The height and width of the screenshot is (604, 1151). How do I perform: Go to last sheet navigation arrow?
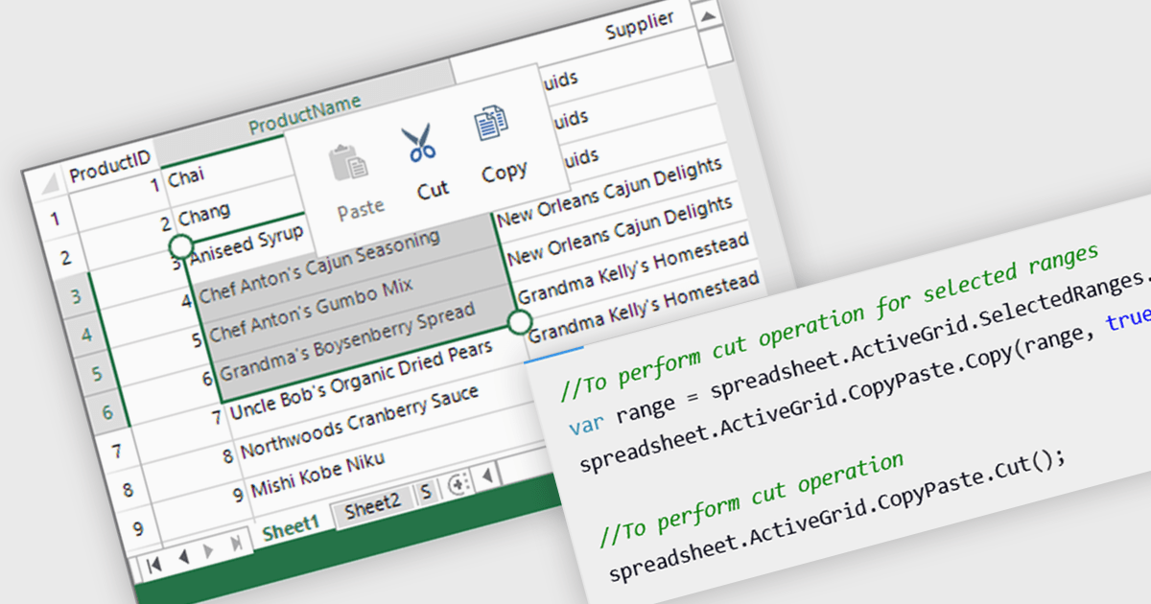pos(236,544)
